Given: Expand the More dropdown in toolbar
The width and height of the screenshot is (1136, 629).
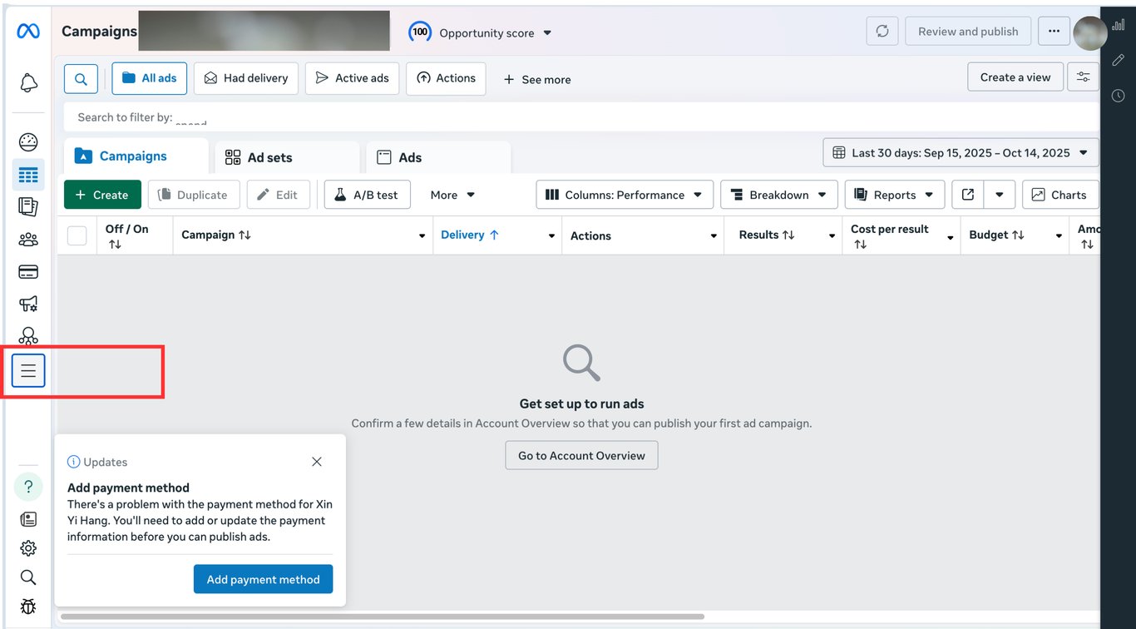Looking at the screenshot, I should (x=452, y=195).
